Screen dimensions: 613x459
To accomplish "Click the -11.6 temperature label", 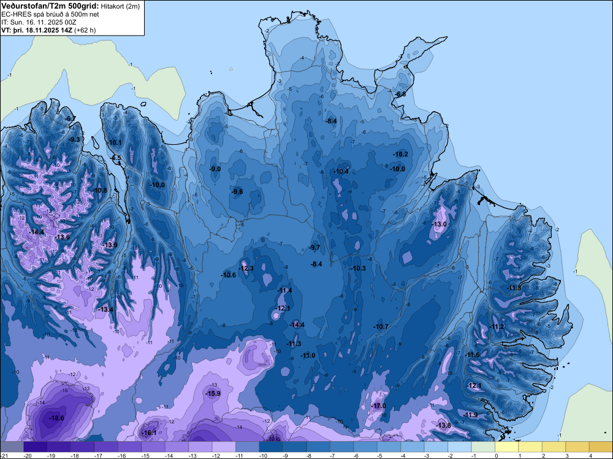I will [x=472, y=355].
